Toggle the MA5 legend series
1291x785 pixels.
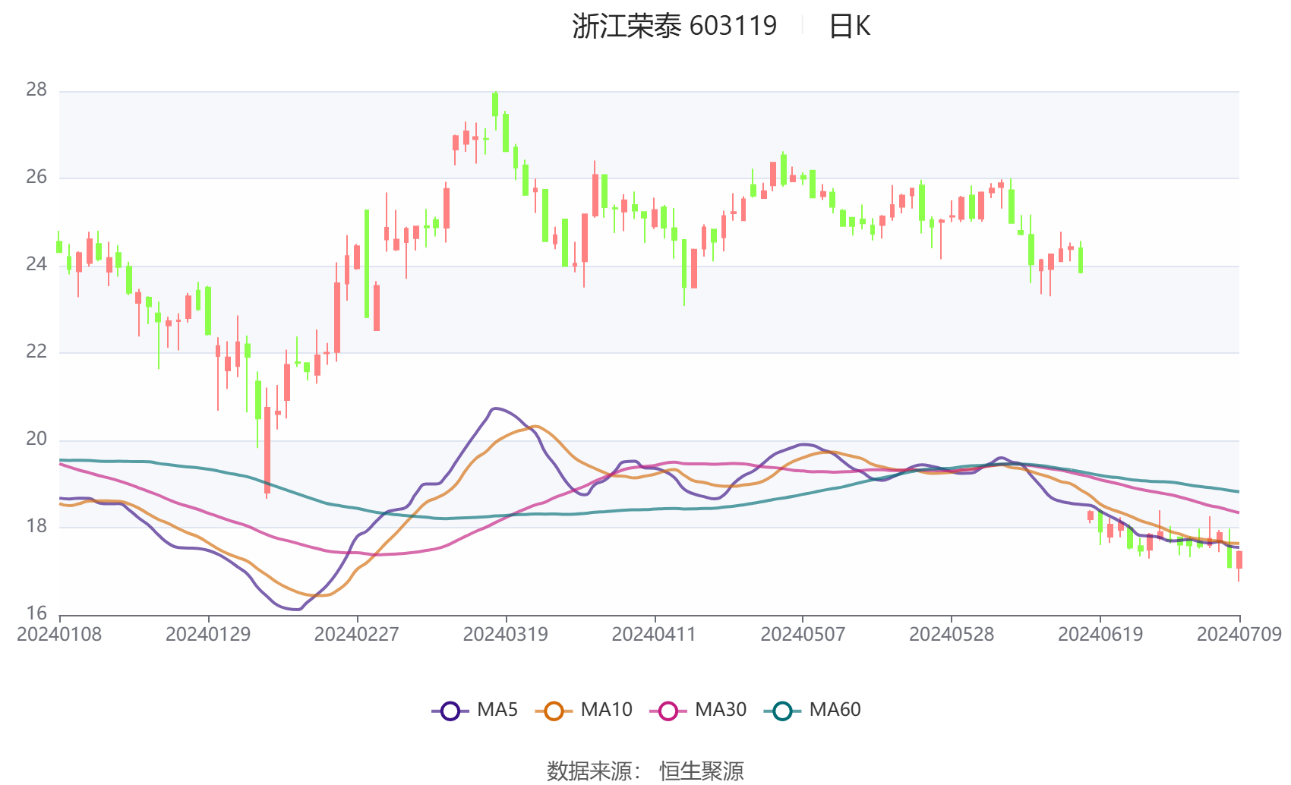475,711
